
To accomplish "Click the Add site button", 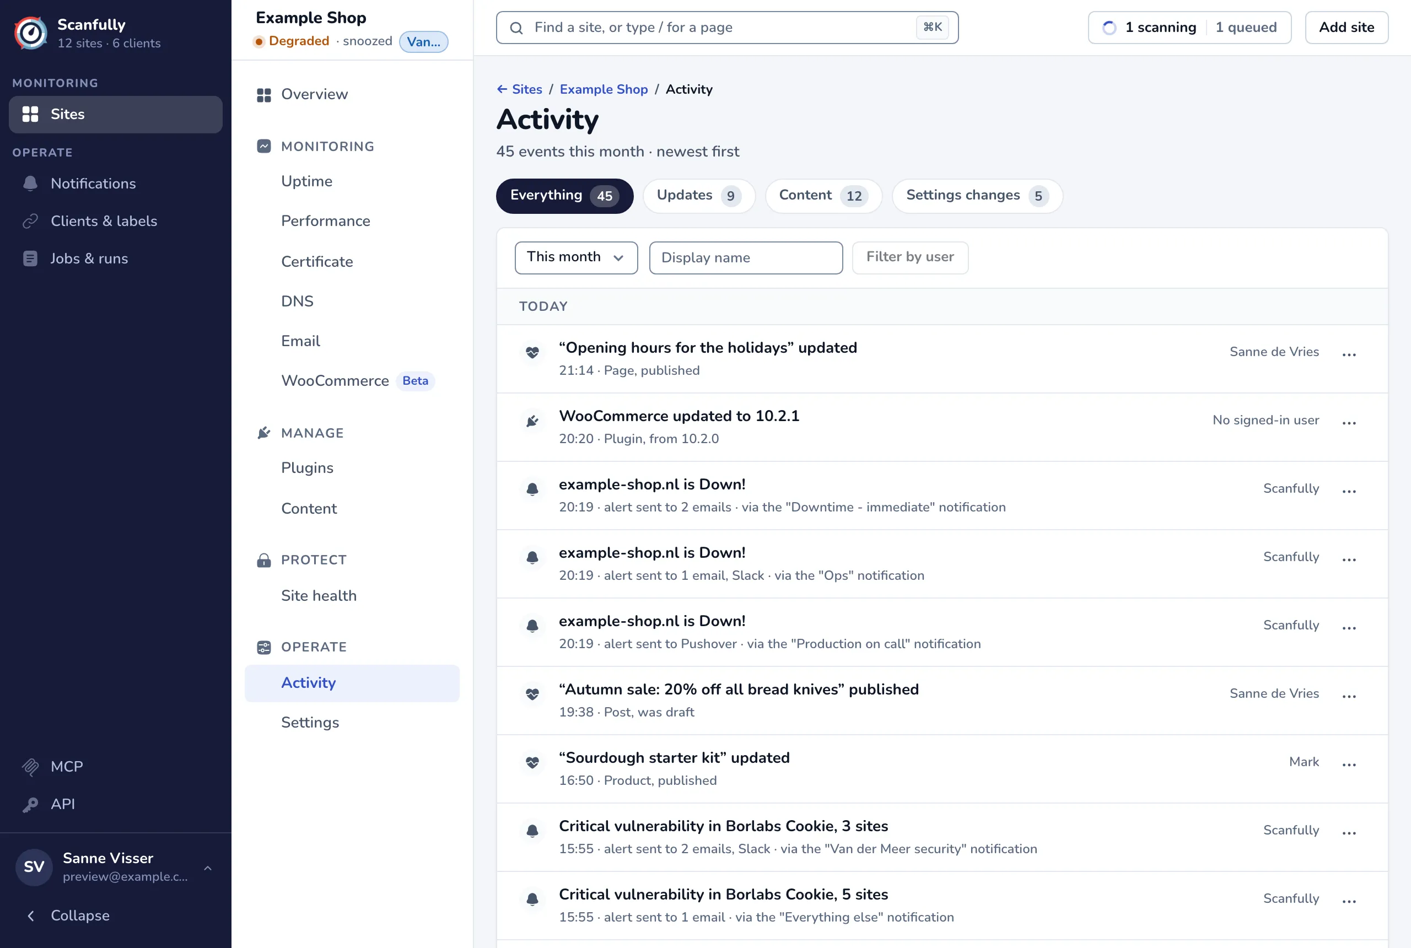I will (1347, 28).
